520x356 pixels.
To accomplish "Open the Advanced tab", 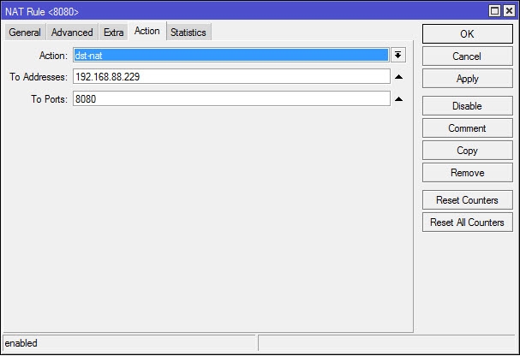I will tap(72, 33).
